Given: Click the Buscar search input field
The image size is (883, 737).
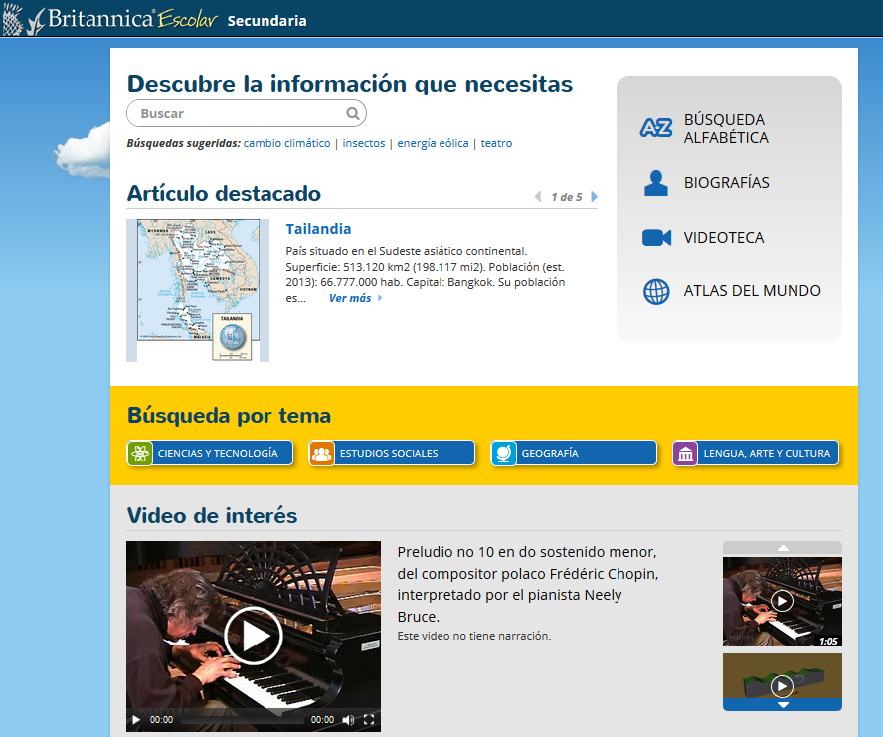Looking at the screenshot, I should pos(239,113).
